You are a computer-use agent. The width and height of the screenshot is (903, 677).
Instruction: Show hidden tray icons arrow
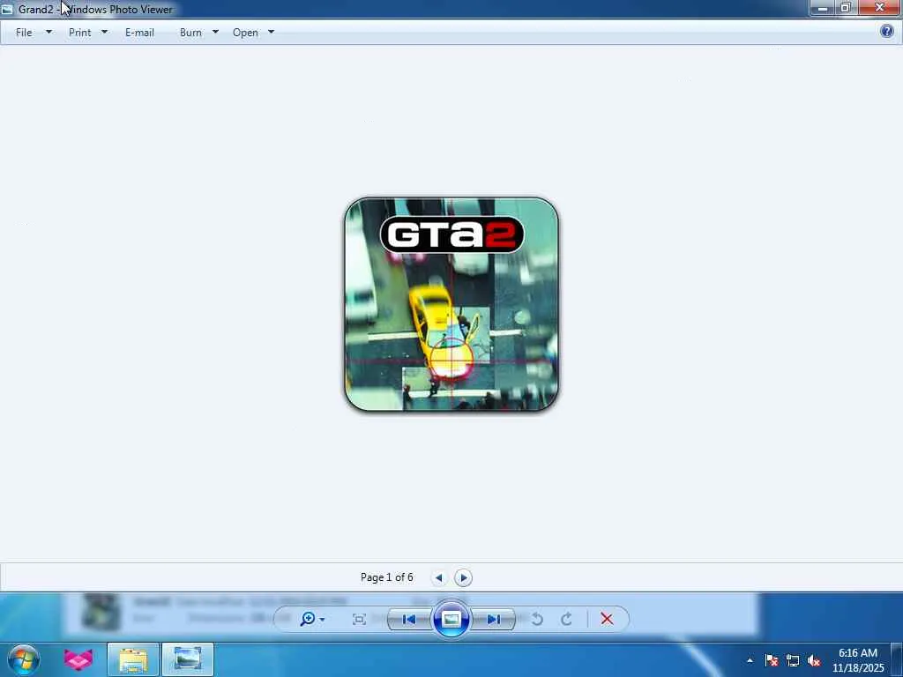[x=750, y=660]
